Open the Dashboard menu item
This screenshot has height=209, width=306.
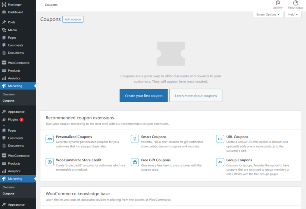coord(15,12)
